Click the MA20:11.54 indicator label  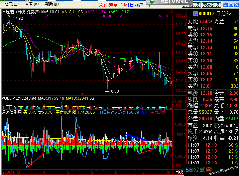95,12
